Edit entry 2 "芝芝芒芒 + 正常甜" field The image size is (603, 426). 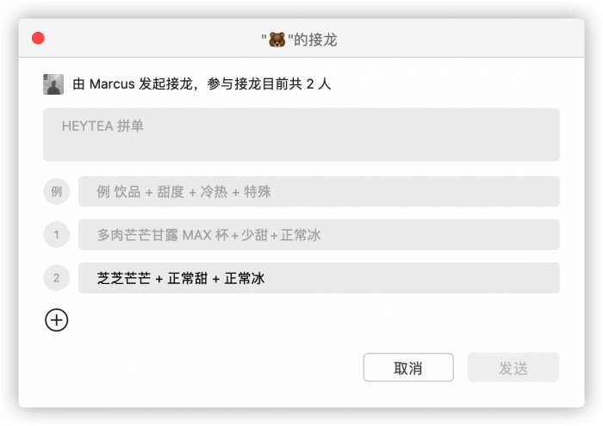coord(319,278)
